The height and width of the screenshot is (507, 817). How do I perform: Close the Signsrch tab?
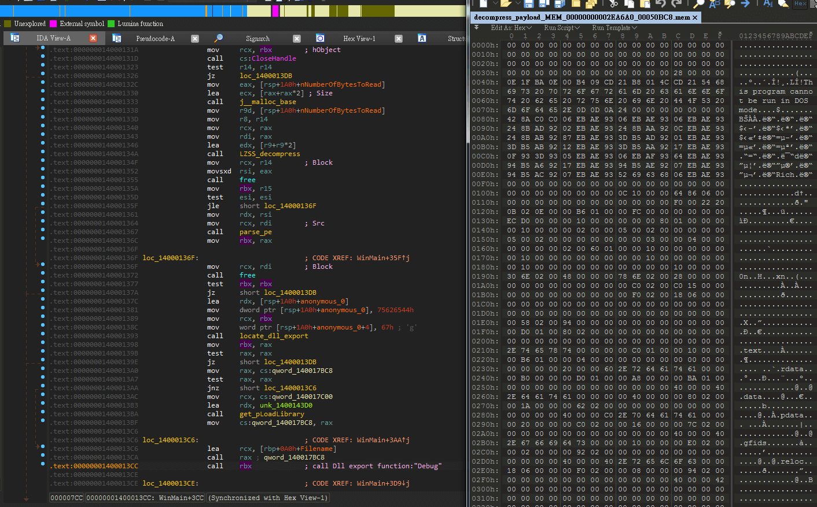click(297, 39)
